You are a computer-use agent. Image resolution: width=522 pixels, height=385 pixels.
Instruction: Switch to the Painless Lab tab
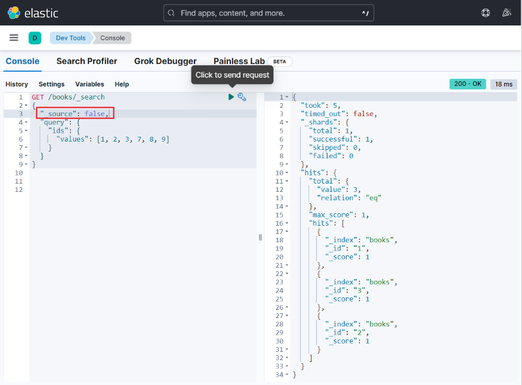point(239,61)
